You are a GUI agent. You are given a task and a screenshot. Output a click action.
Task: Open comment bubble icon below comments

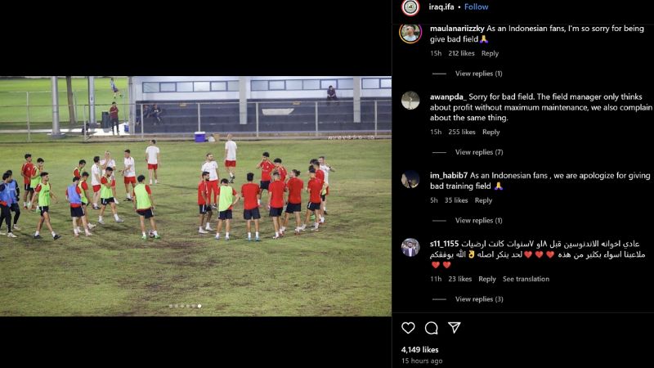click(432, 328)
